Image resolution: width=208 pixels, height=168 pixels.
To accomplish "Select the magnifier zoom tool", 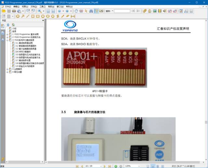I will [40, 11].
